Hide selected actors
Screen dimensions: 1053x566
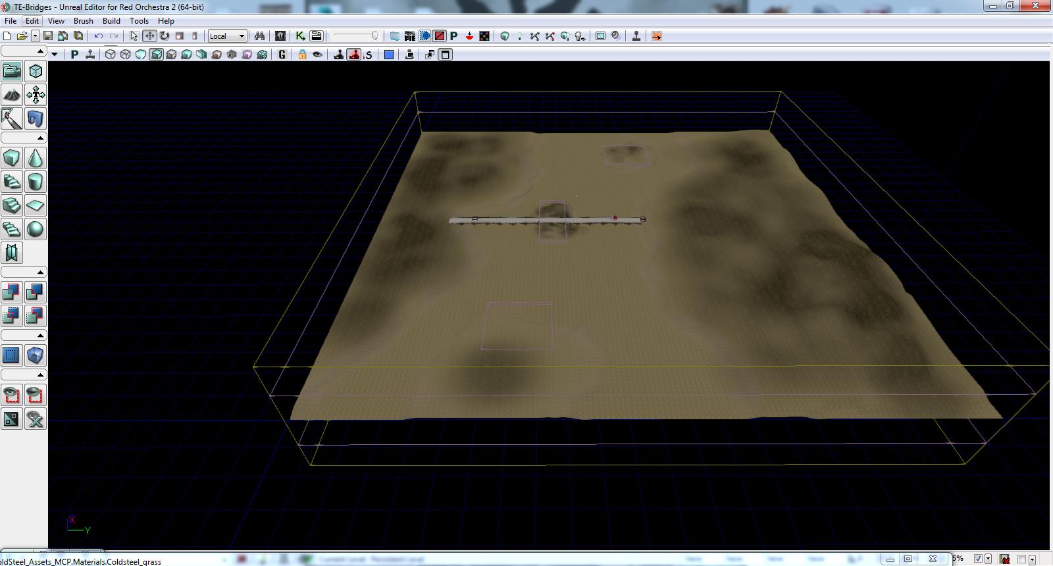[x=36, y=395]
